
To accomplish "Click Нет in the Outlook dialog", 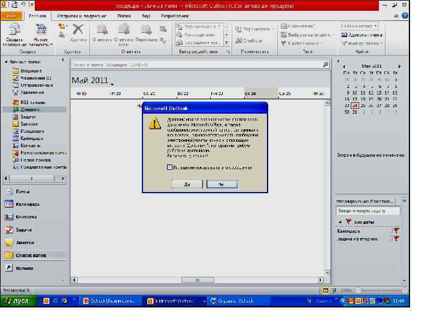I will pyautogui.click(x=222, y=184).
